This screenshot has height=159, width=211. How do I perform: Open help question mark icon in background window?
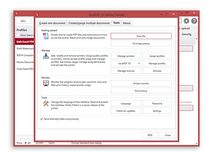tap(194, 21)
